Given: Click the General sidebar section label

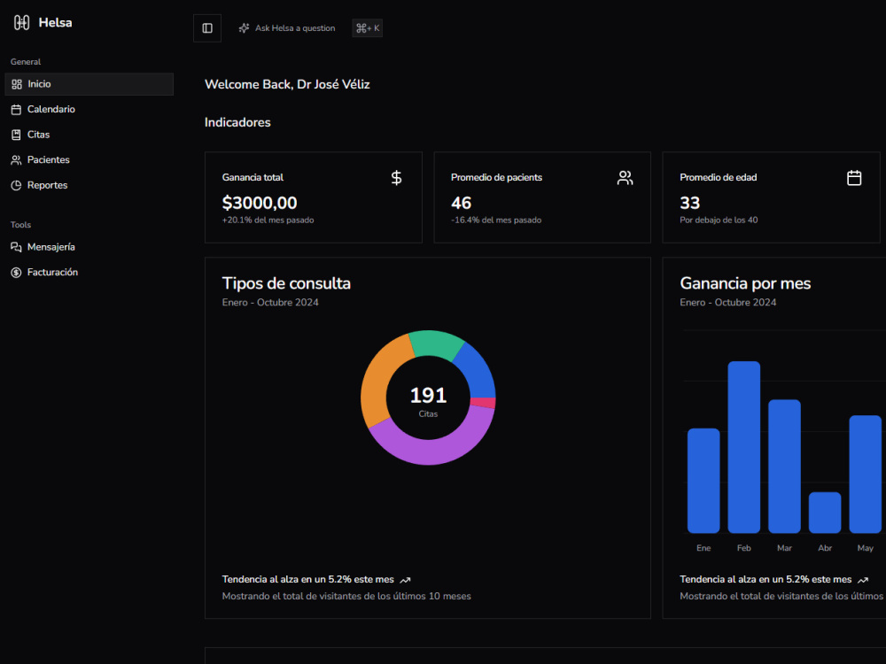Looking at the screenshot, I should pyautogui.click(x=26, y=62).
